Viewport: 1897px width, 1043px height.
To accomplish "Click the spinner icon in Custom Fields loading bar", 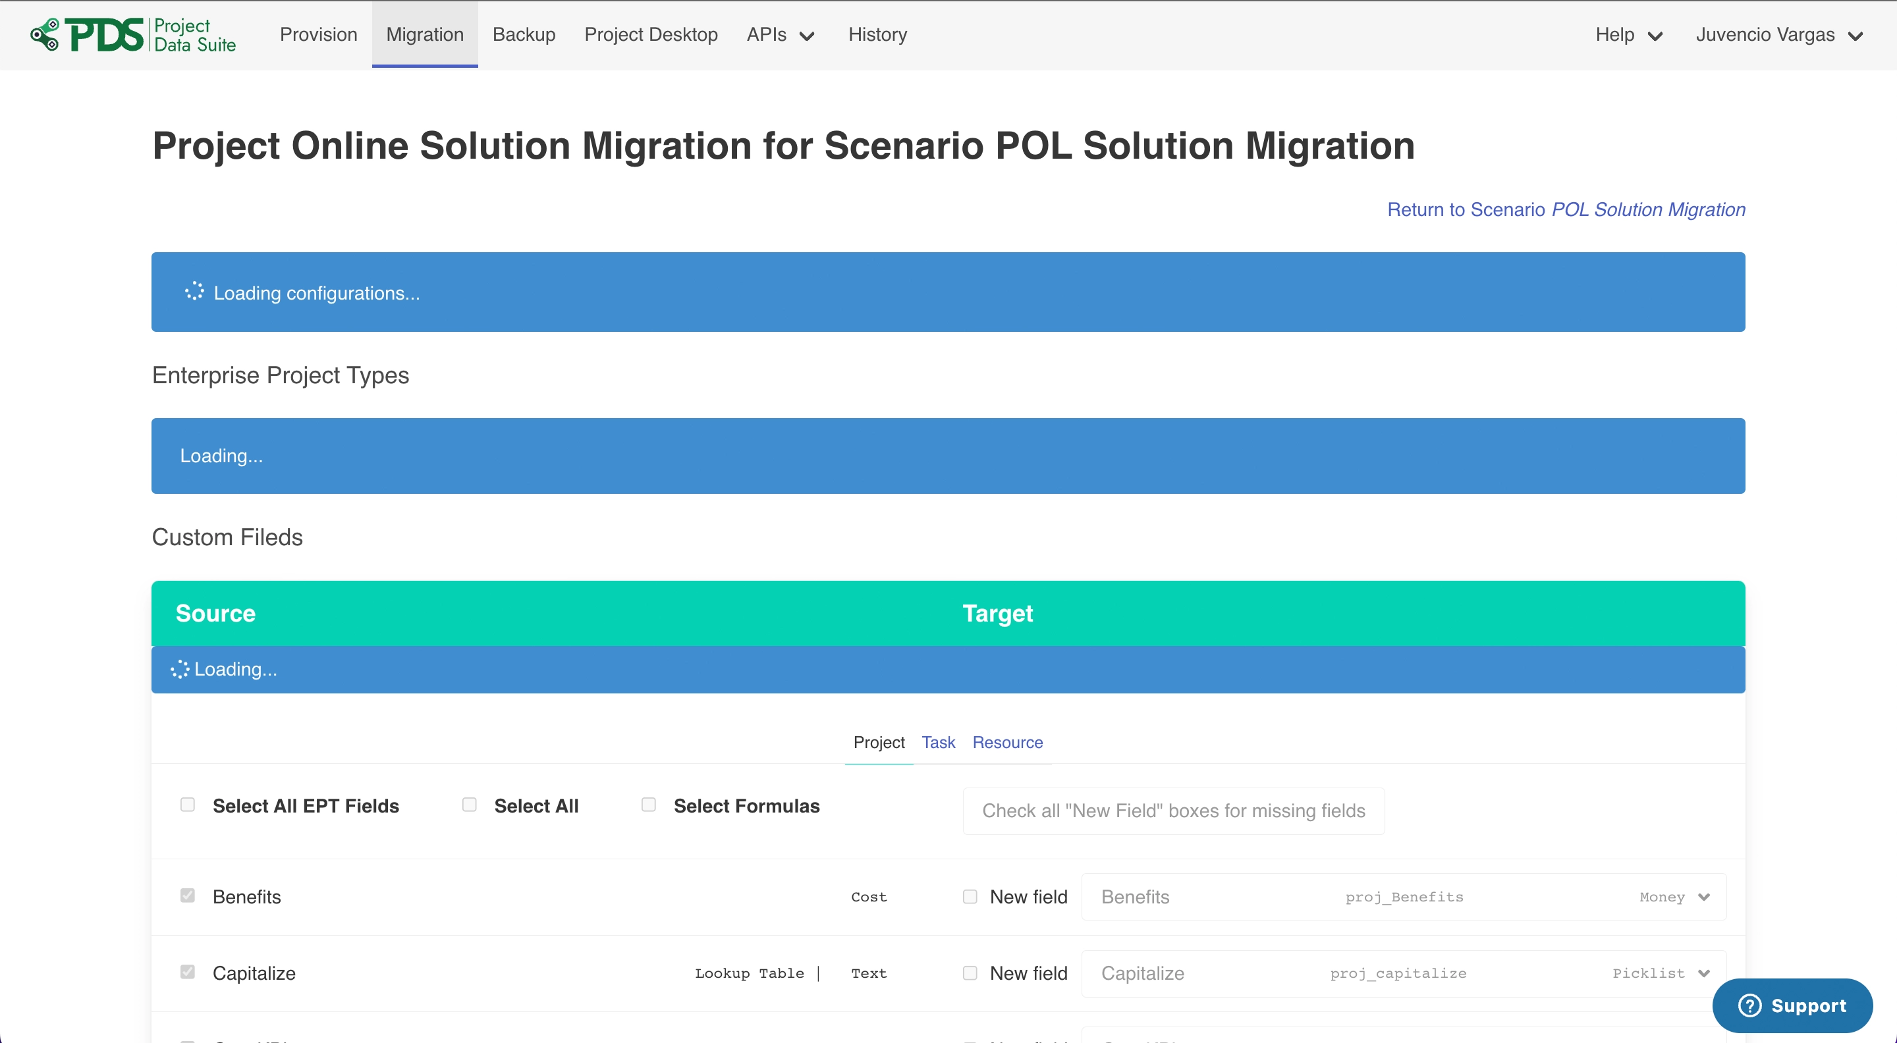I will click(180, 669).
